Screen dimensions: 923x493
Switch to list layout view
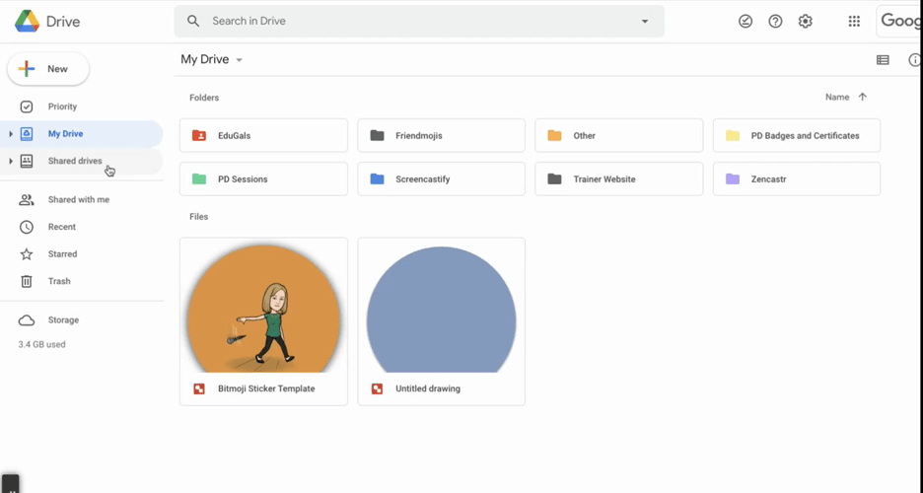click(x=883, y=60)
